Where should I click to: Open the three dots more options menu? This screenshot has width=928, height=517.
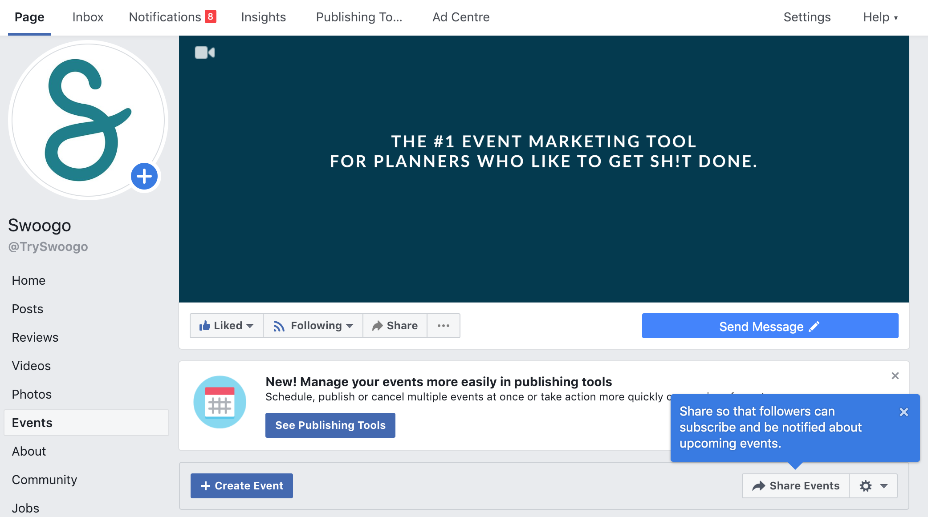[x=444, y=326]
